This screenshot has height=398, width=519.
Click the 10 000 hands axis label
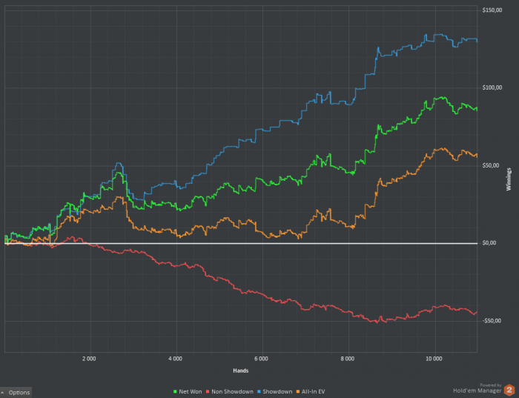tap(434, 359)
